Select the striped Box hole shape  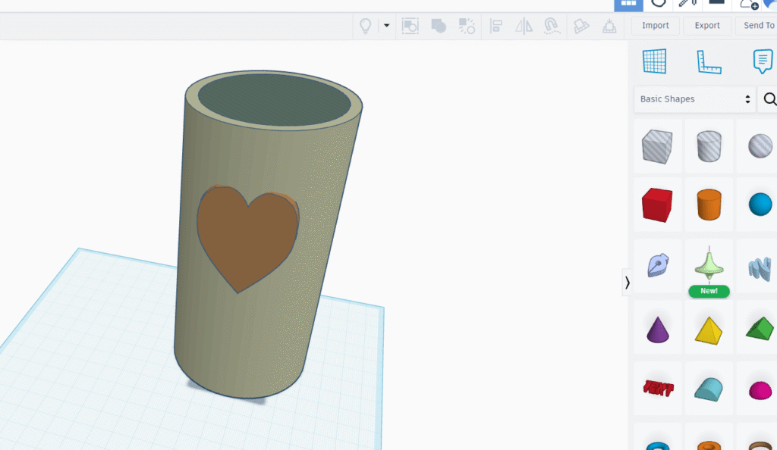[657, 145]
